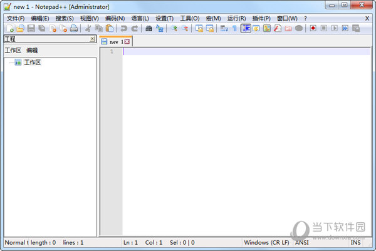Click the Cut scissors icon

click(88, 29)
